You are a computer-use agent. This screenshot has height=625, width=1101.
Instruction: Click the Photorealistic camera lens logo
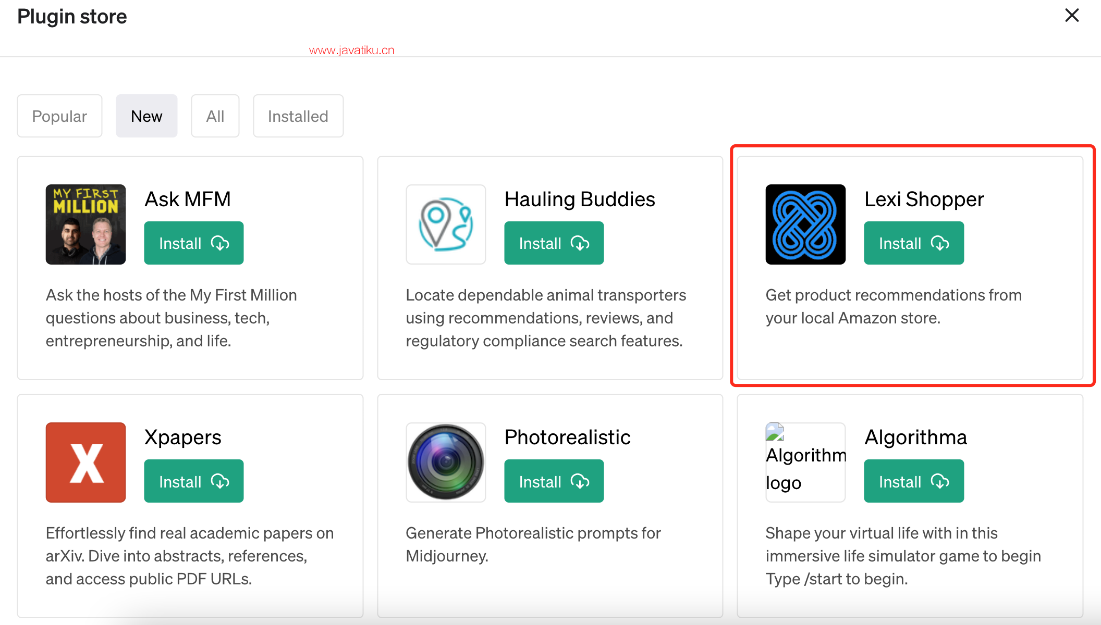click(446, 463)
